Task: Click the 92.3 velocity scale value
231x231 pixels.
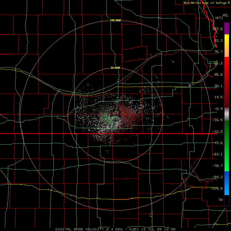Action: click(218, 40)
